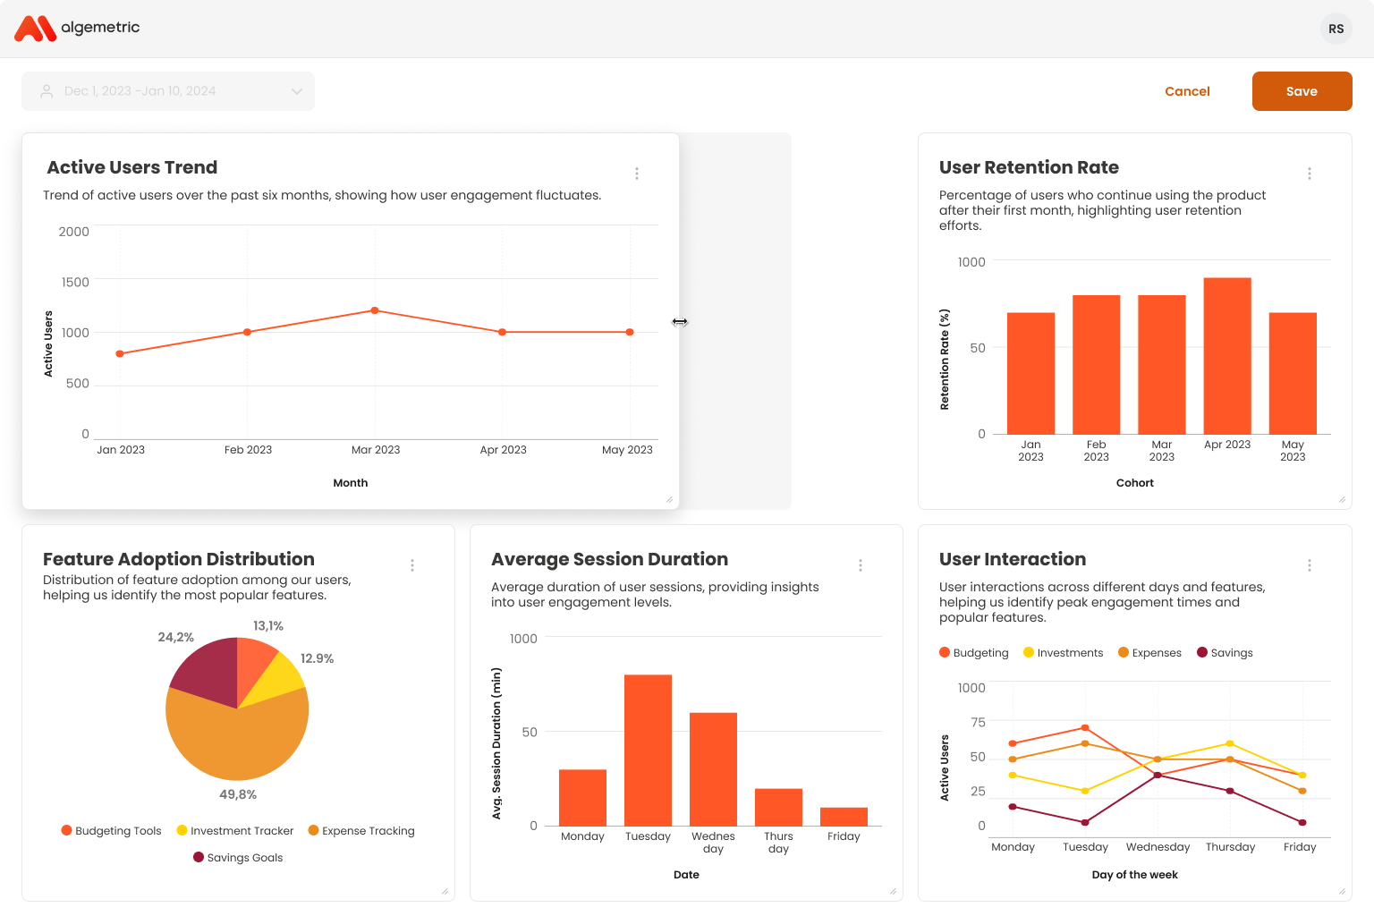The image size is (1374, 916).
Task: Grab User Retention Rate resize corner
Action: click(1342, 500)
